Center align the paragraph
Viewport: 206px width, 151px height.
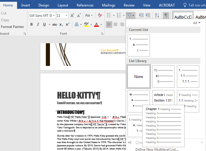point(115,25)
